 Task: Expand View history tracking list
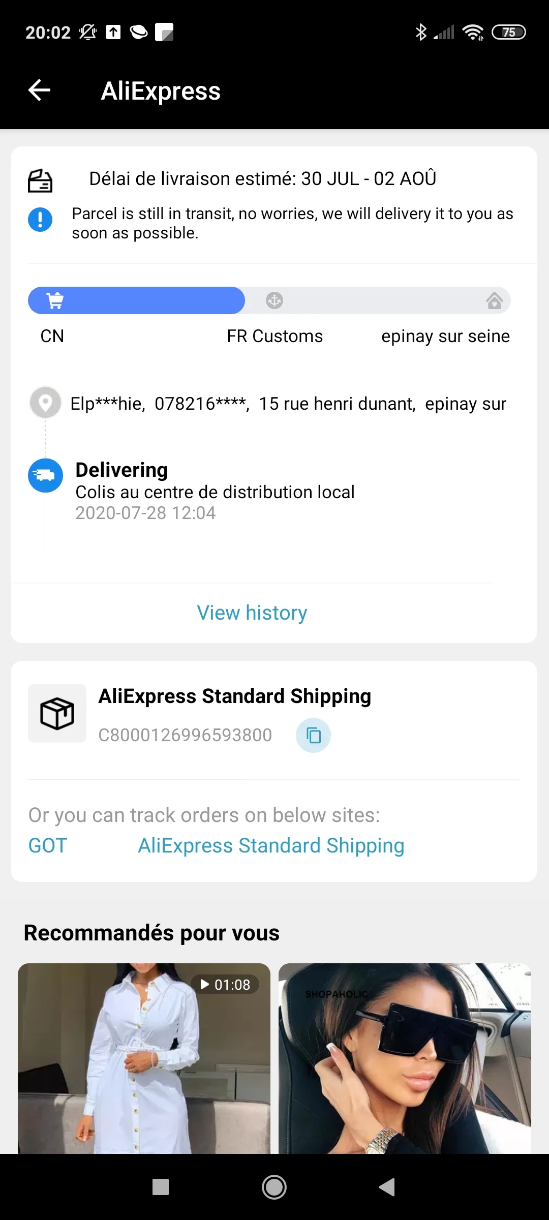[252, 613]
